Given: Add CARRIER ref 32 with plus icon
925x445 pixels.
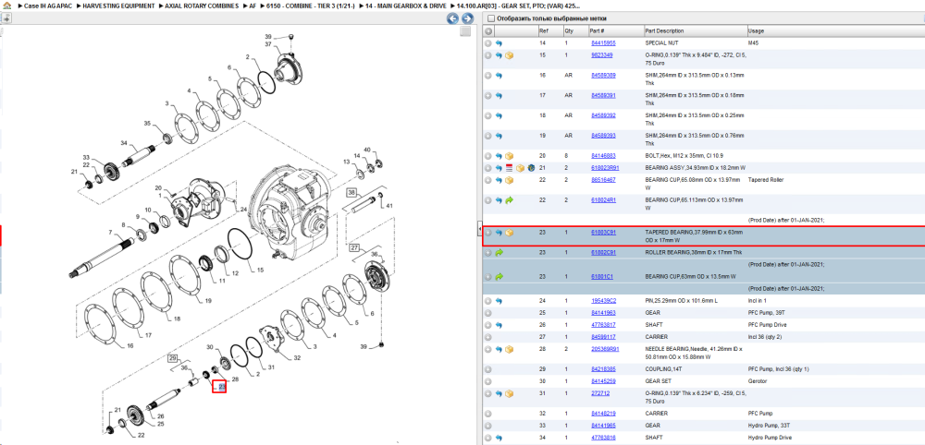Looking at the screenshot, I should [x=487, y=414].
